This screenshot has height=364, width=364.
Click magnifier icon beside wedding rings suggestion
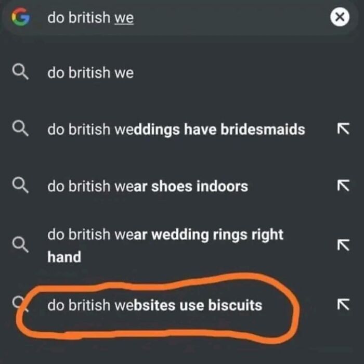click(20, 245)
